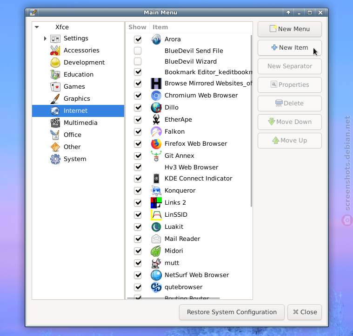This screenshot has width=353, height=336.
Task: Click the New Menu button
Action: coord(289,29)
